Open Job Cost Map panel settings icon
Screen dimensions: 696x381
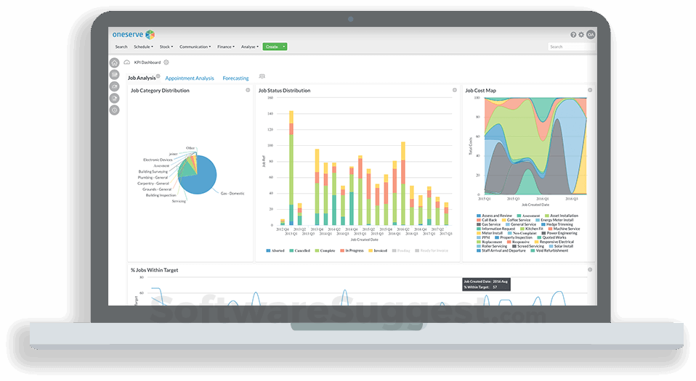590,90
